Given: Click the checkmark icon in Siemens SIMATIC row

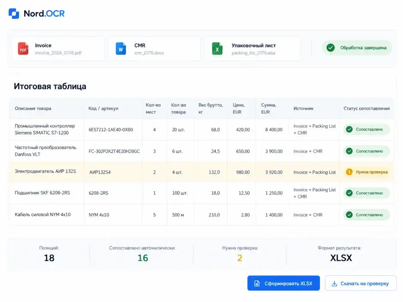Looking at the screenshot, I should (349, 130).
